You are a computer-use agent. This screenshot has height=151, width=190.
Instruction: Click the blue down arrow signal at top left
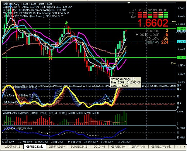(x=11, y=6)
